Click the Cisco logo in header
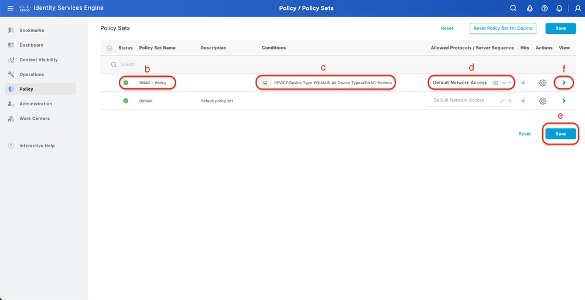 tap(25, 8)
